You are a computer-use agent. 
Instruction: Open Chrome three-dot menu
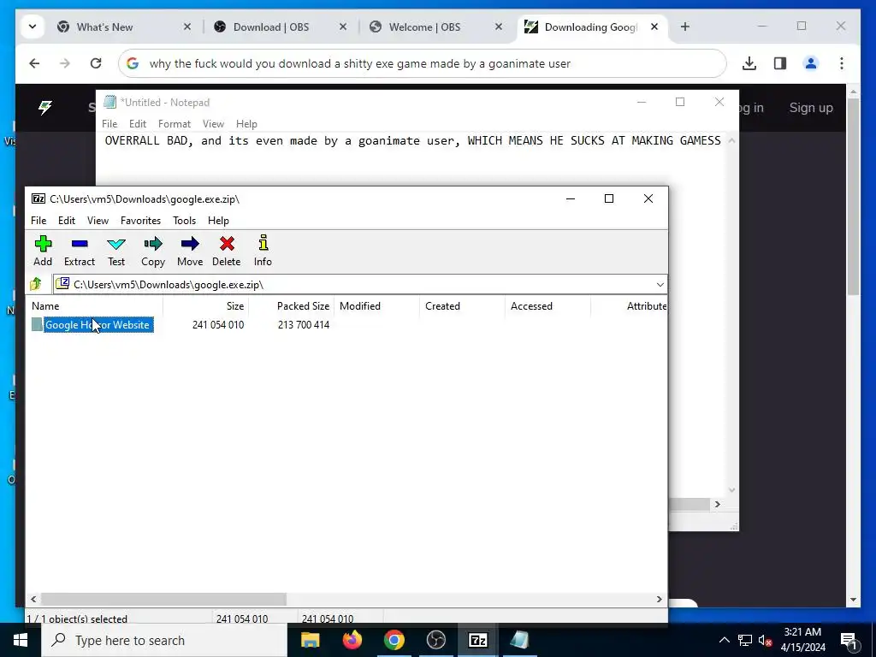pyautogui.click(x=842, y=63)
